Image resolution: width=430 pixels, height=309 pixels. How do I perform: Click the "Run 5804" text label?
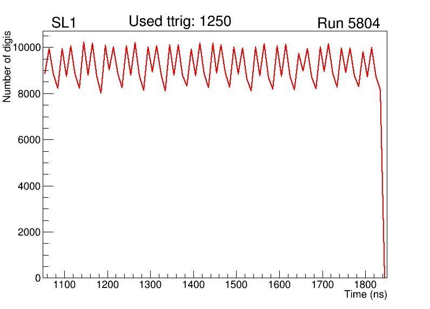[348, 24]
